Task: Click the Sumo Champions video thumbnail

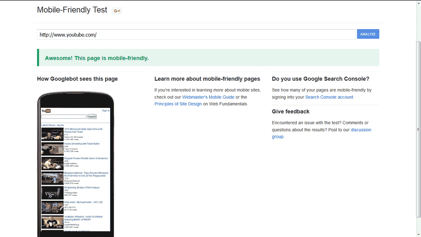Action: 52,163
